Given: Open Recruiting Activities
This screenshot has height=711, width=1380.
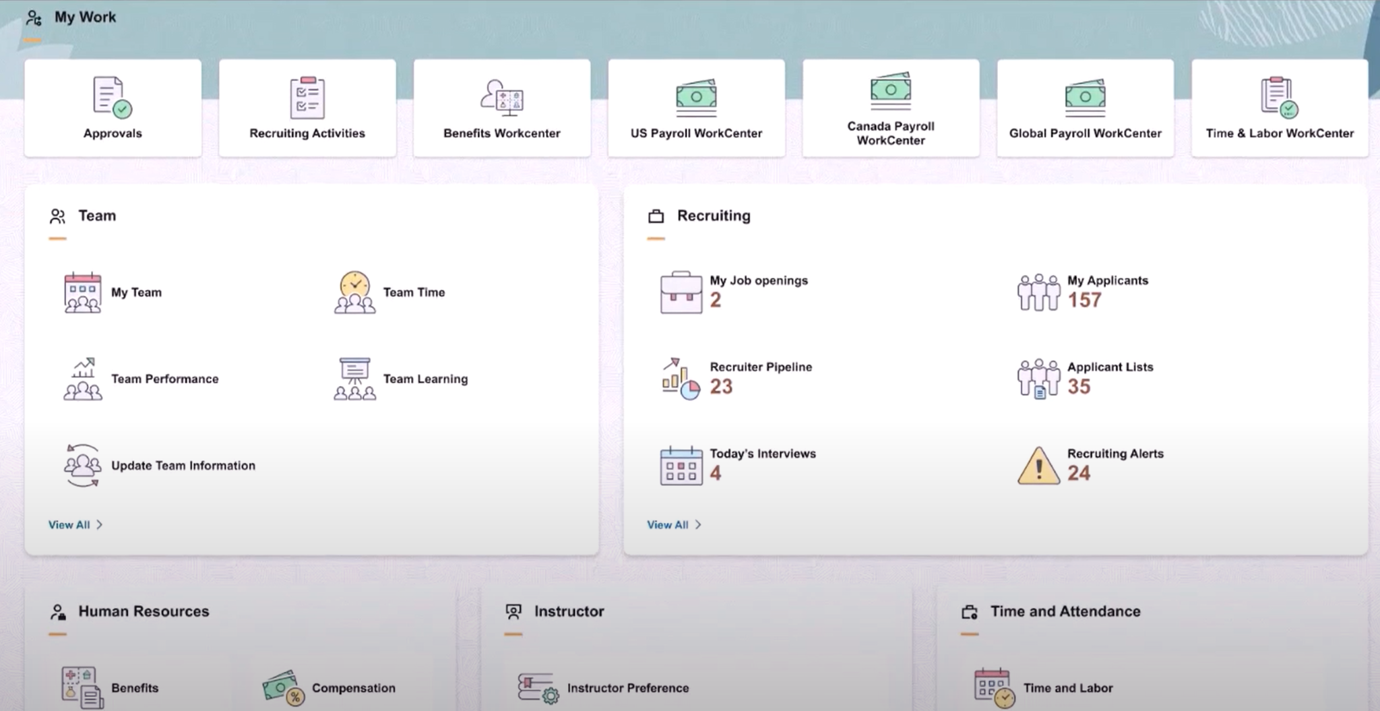Looking at the screenshot, I should [307, 108].
